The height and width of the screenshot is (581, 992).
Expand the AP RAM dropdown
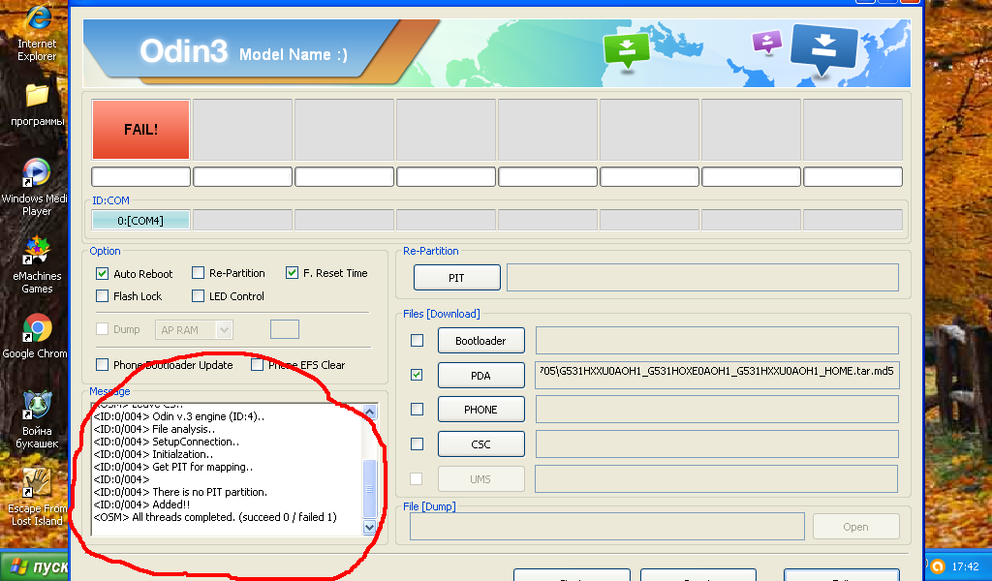pyautogui.click(x=224, y=330)
